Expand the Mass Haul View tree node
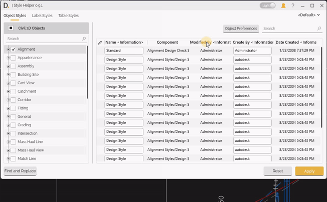 pos(8,150)
